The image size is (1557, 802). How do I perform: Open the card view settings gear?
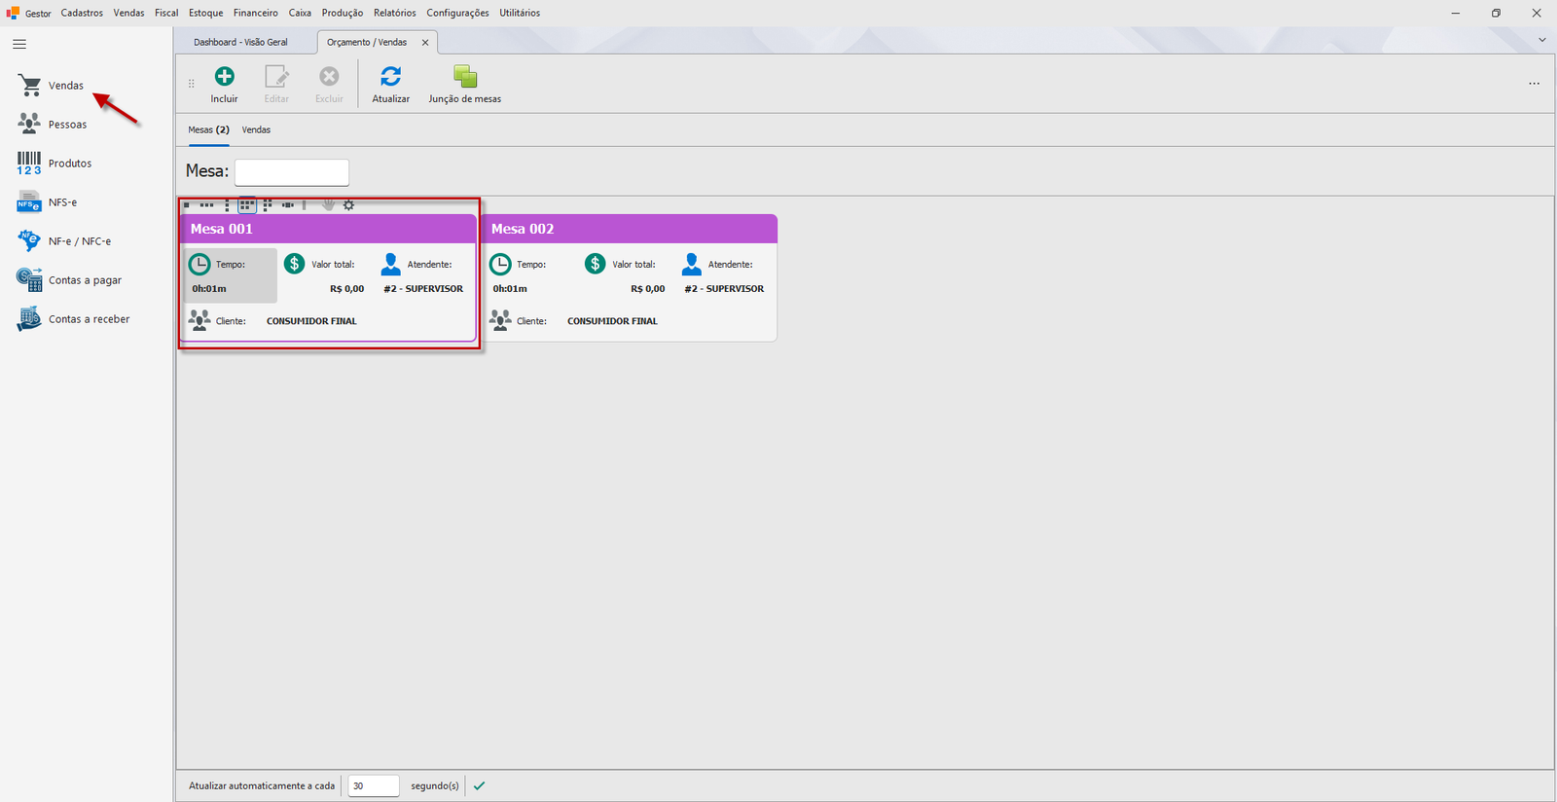point(348,205)
